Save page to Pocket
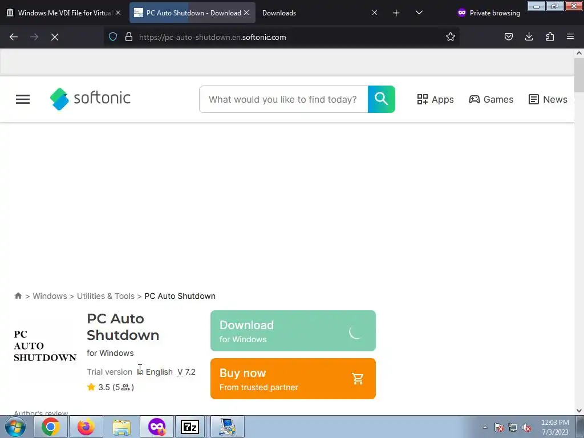This screenshot has width=584, height=438. click(x=508, y=37)
